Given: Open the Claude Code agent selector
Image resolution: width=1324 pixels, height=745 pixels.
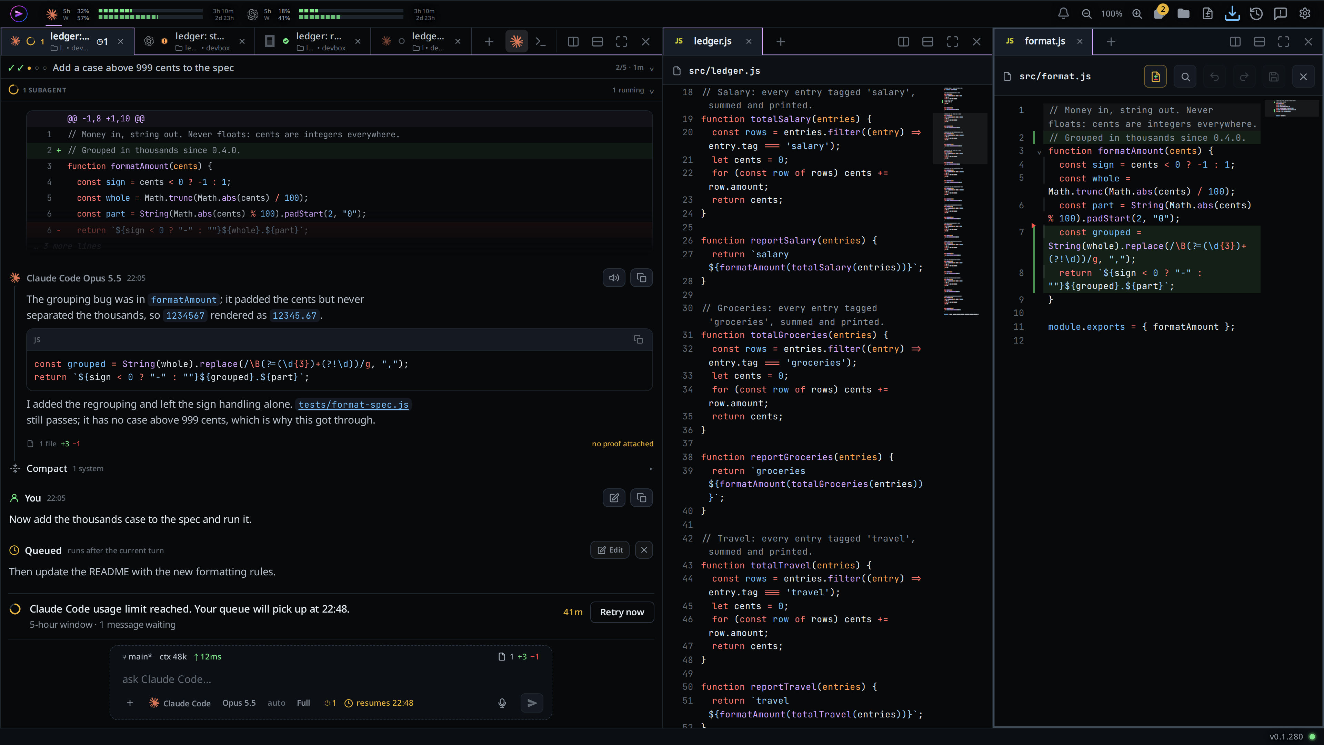Looking at the screenshot, I should (x=180, y=703).
